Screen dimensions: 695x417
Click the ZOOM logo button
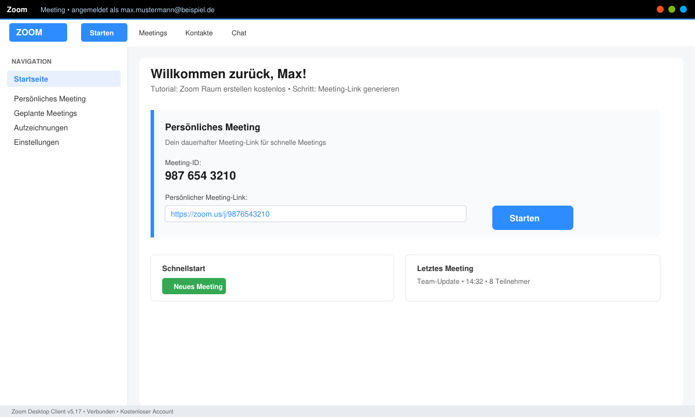coord(38,32)
